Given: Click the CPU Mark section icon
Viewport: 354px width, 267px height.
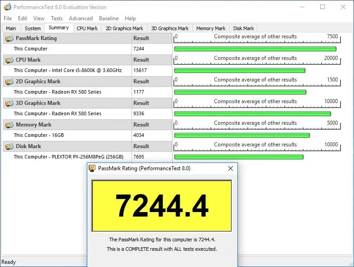Looking at the screenshot, I should point(9,60).
